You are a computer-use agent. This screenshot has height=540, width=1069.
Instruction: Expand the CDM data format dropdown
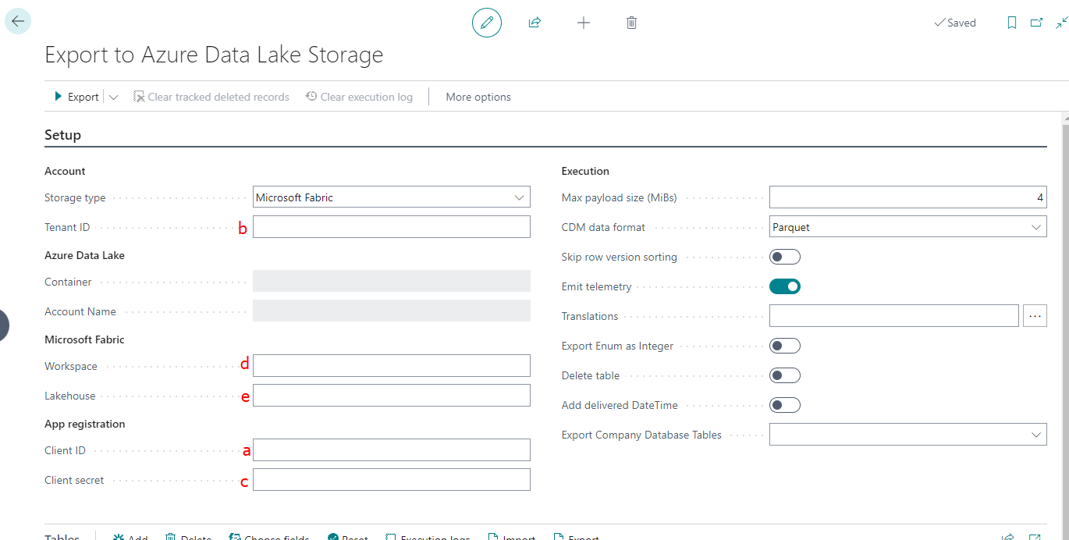[x=907, y=227]
